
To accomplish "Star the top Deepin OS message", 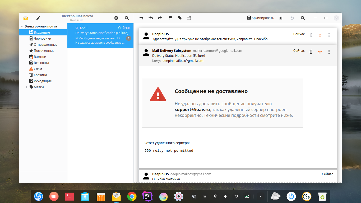I will point(320,35).
